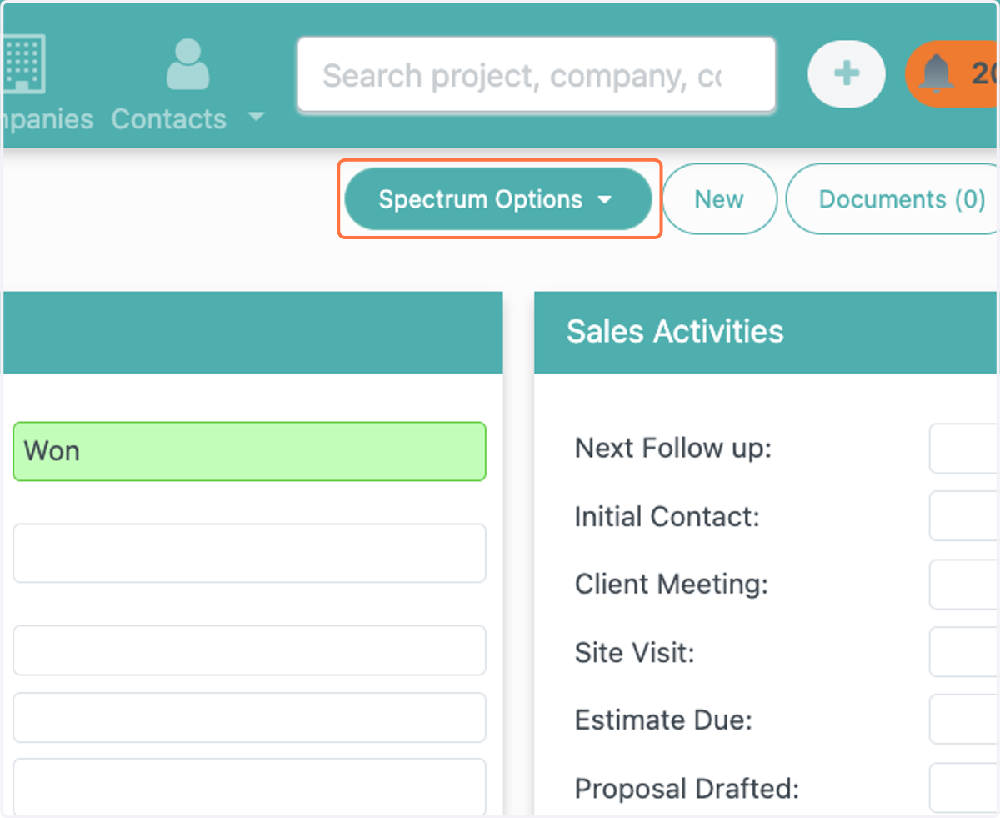Click the Proposal Drafted date field
Image resolution: width=1000 pixels, height=818 pixels.
[964, 787]
